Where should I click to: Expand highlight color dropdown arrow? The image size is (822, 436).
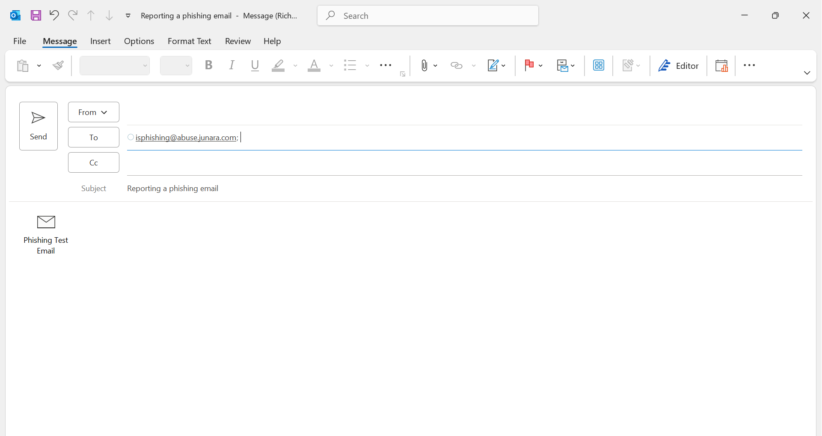pyautogui.click(x=295, y=65)
